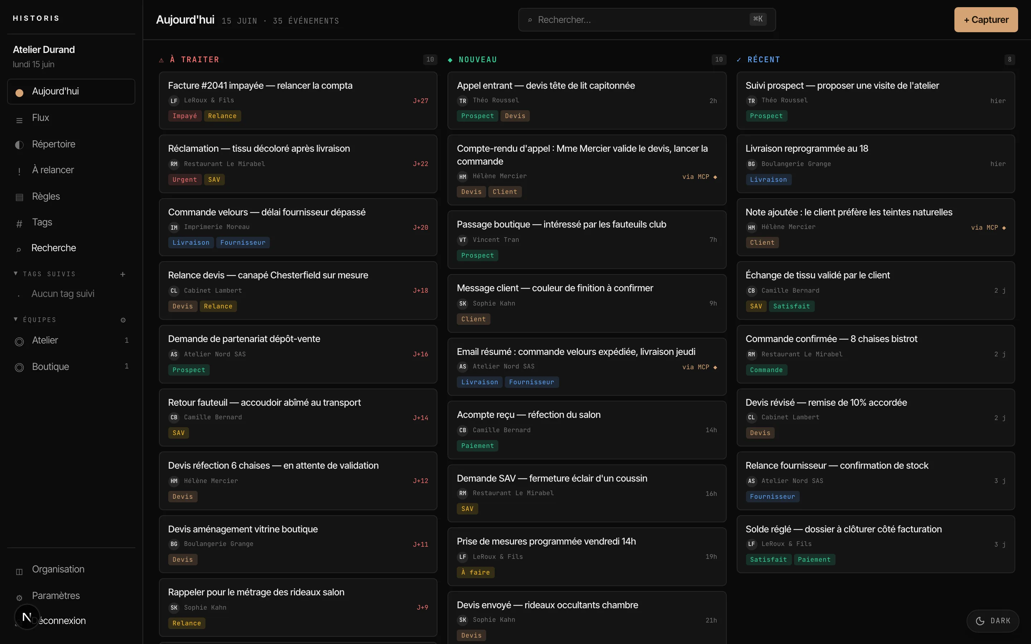Screen dimensions: 1031x644
Task: Click the Urgent tag on Réclamation card
Action: (x=184, y=180)
